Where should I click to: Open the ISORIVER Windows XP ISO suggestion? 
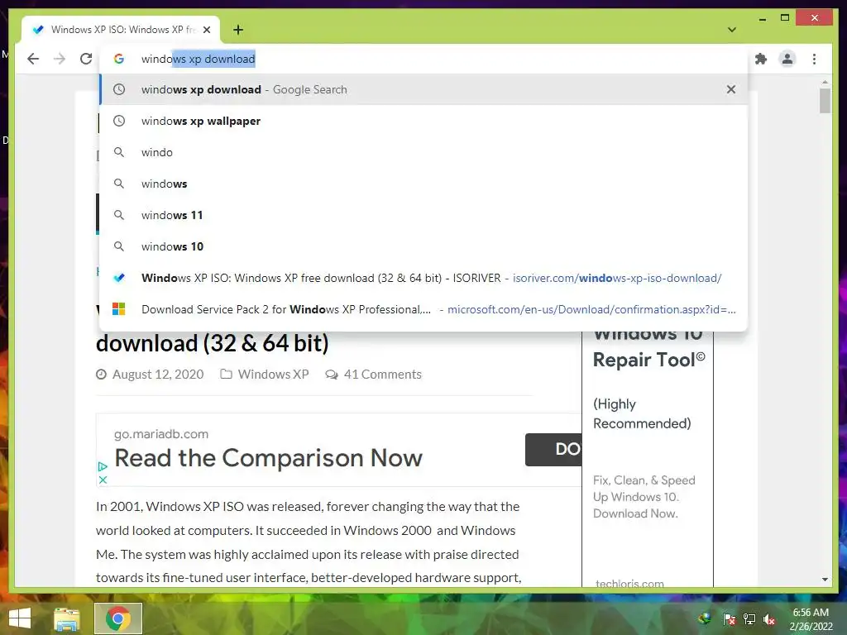pyautogui.click(x=423, y=278)
